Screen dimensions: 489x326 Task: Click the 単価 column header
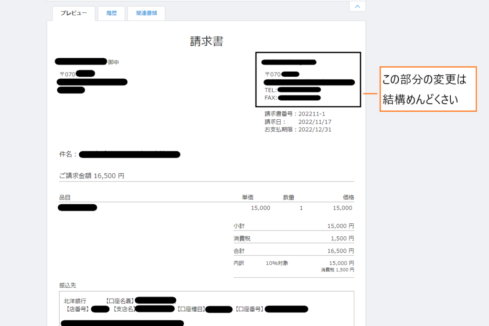point(247,197)
